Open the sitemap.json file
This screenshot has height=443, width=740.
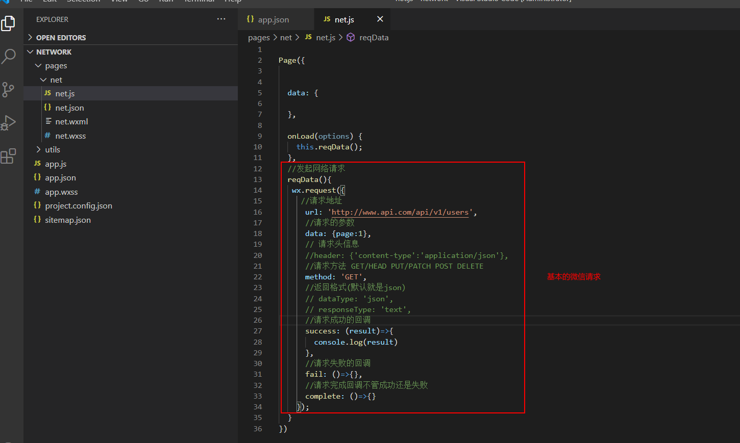pos(131,220)
